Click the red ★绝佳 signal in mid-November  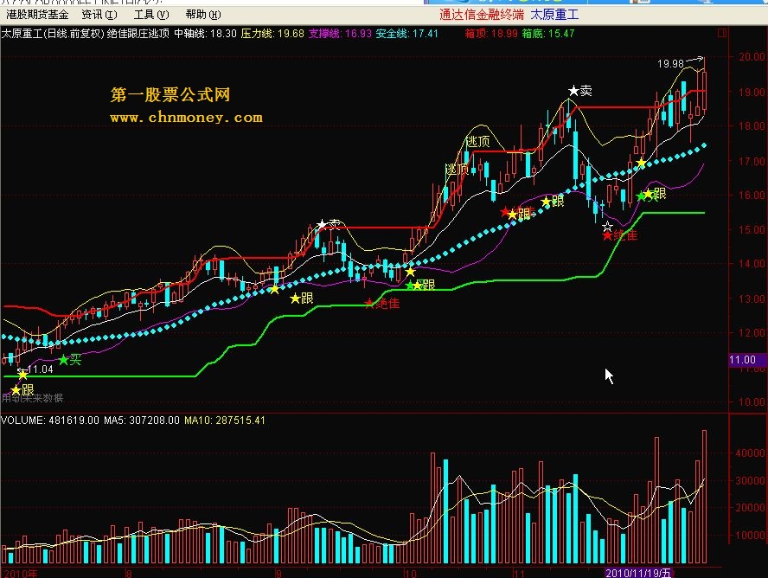(x=620, y=235)
